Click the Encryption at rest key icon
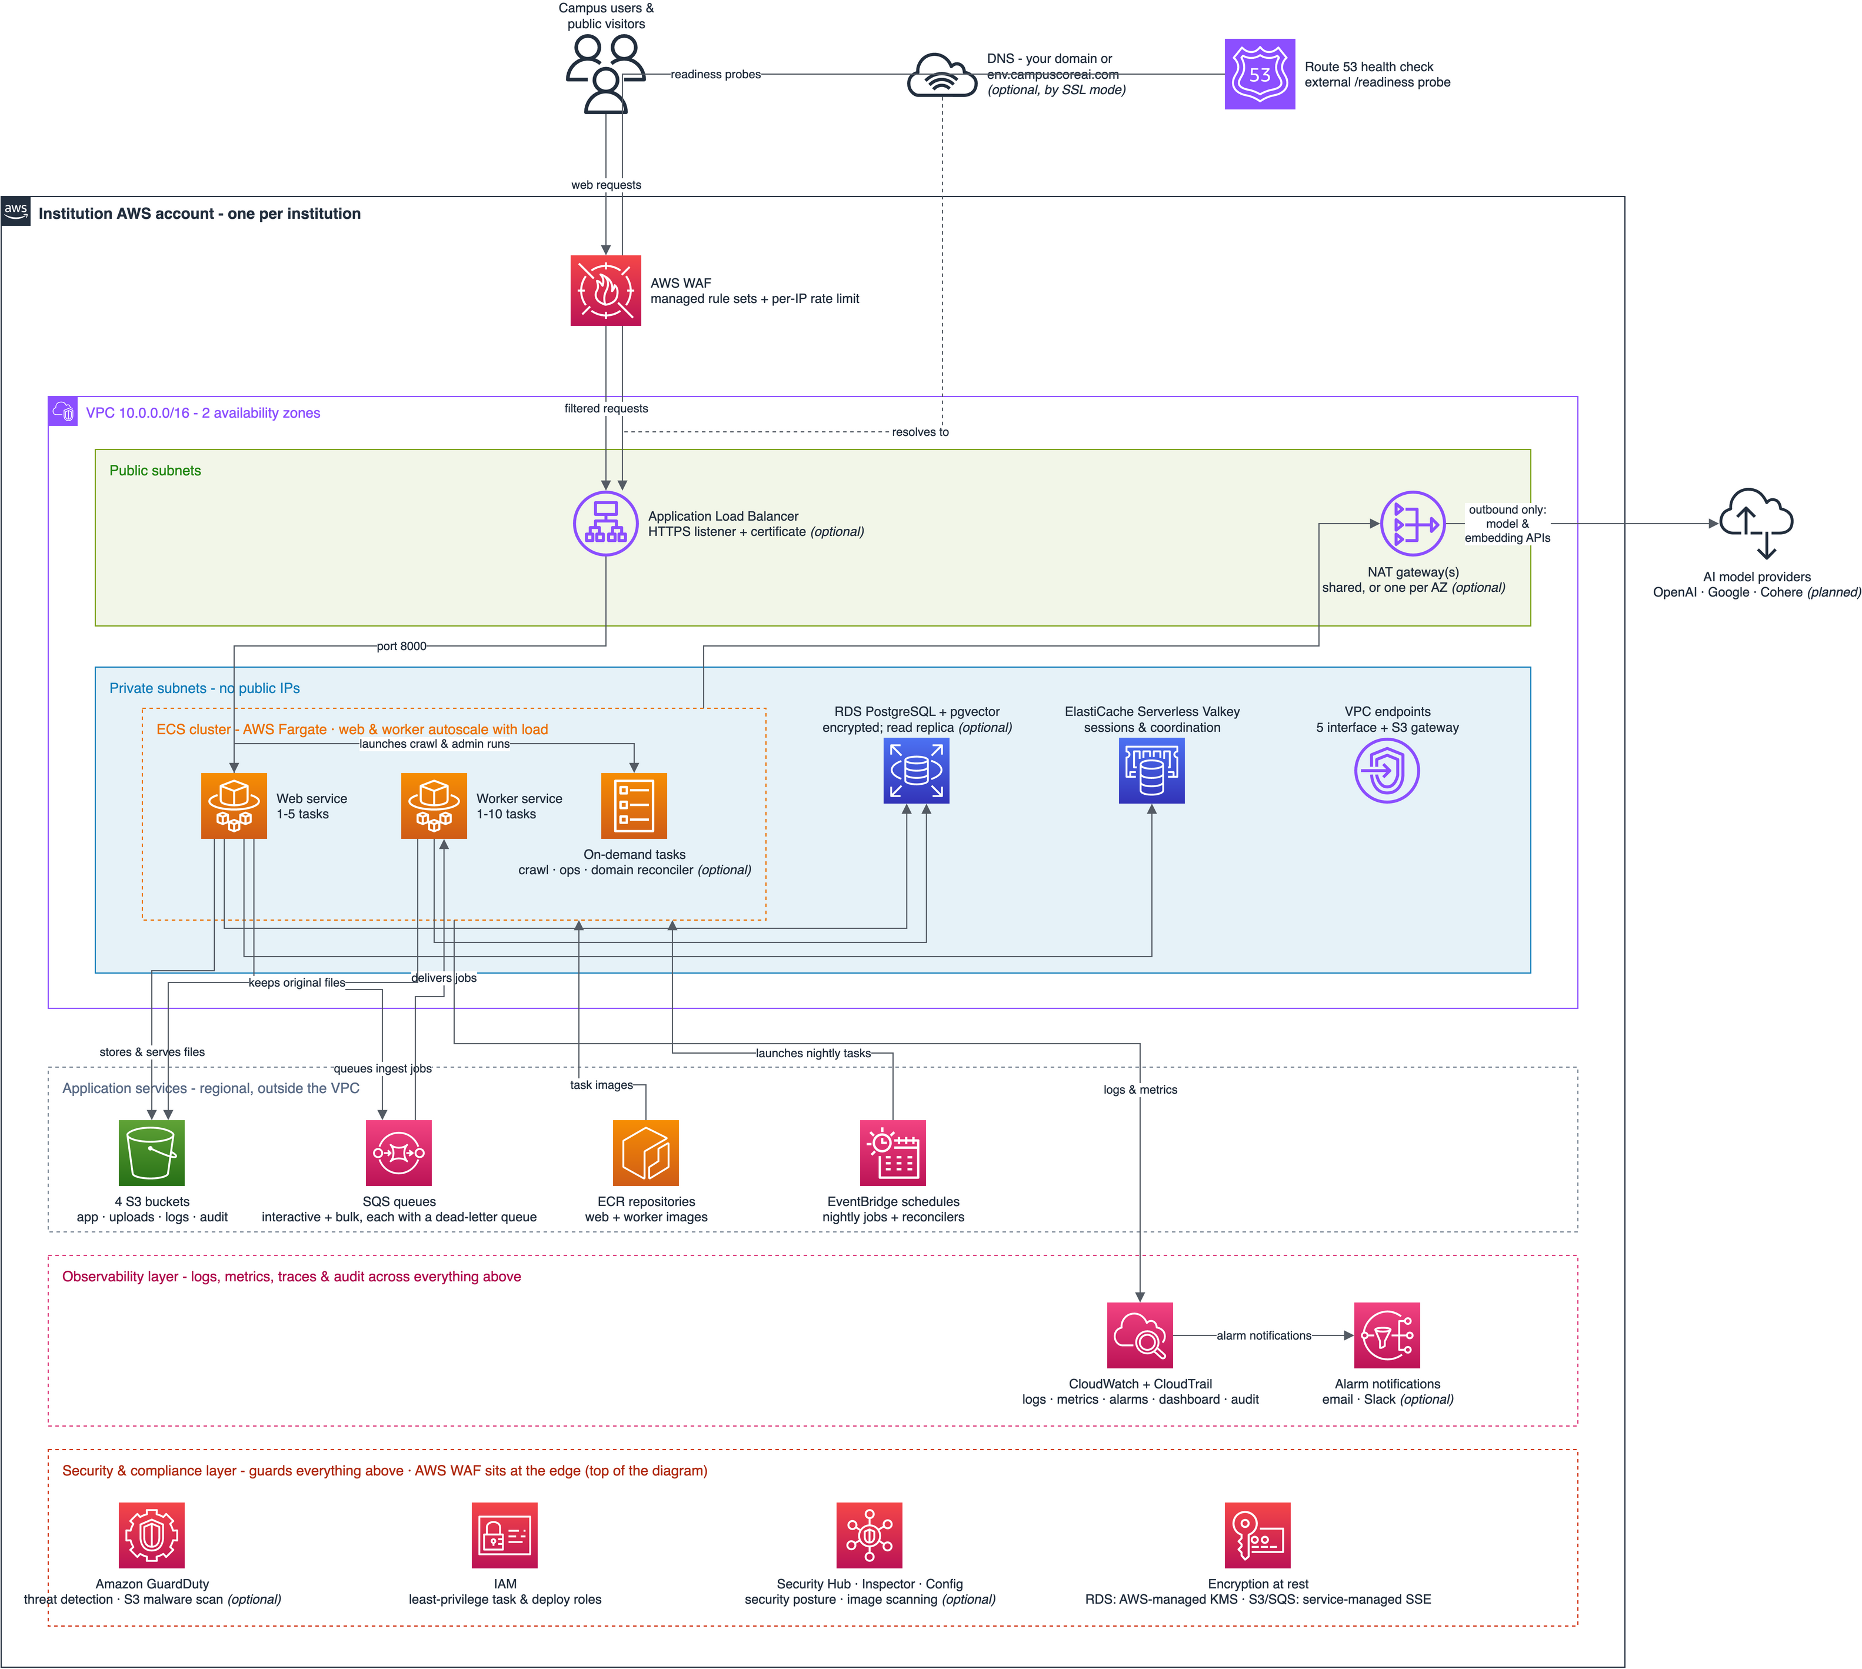The width and height of the screenshot is (1862, 1669). click(x=1258, y=1535)
